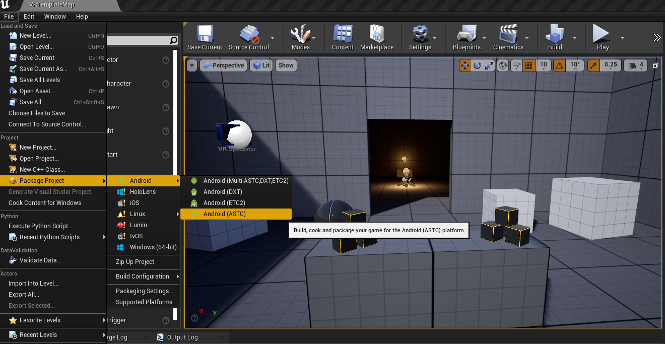The height and width of the screenshot is (344, 665).
Task: Open Modes dropdown arrow
Action: (314, 38)
